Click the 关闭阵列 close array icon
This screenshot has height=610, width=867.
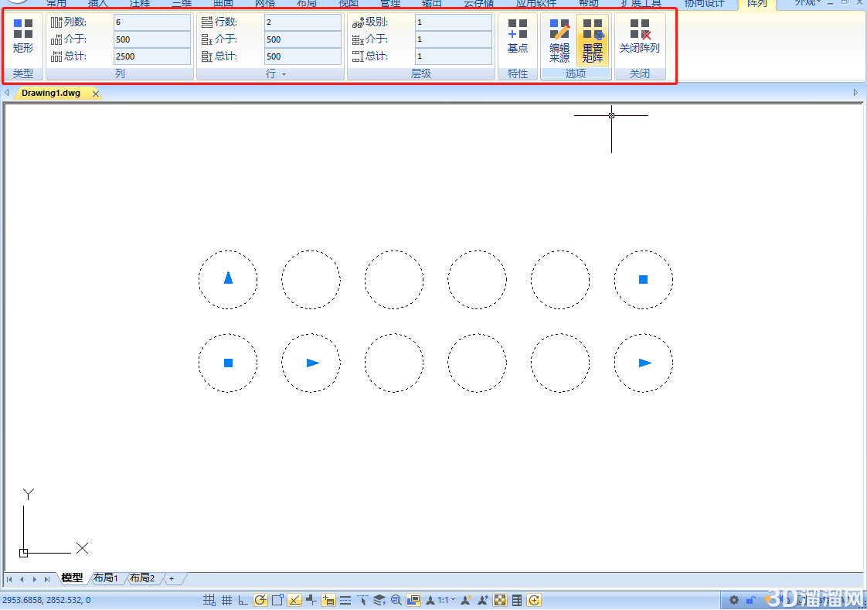click(640, 36)
